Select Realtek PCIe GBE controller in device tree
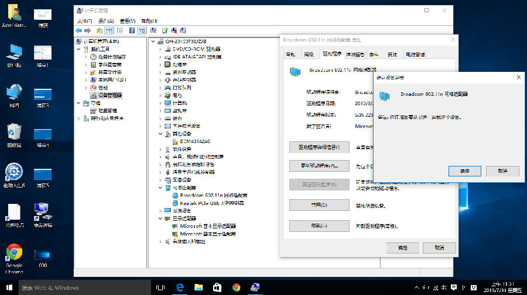 pyautogui.click(x=212, y=203)
